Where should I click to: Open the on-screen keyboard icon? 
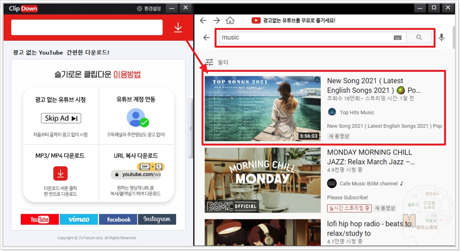click(x=398, y=37)
